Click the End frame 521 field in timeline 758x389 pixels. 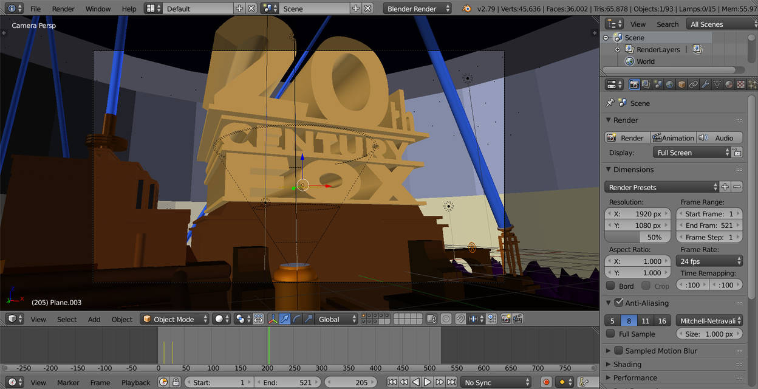[x=288, y=382]
